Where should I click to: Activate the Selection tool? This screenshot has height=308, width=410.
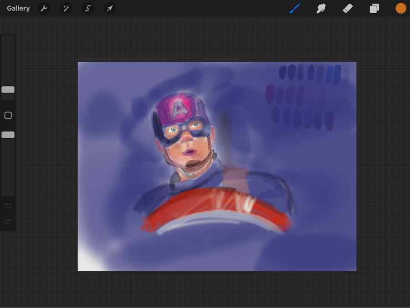[88, 8]
